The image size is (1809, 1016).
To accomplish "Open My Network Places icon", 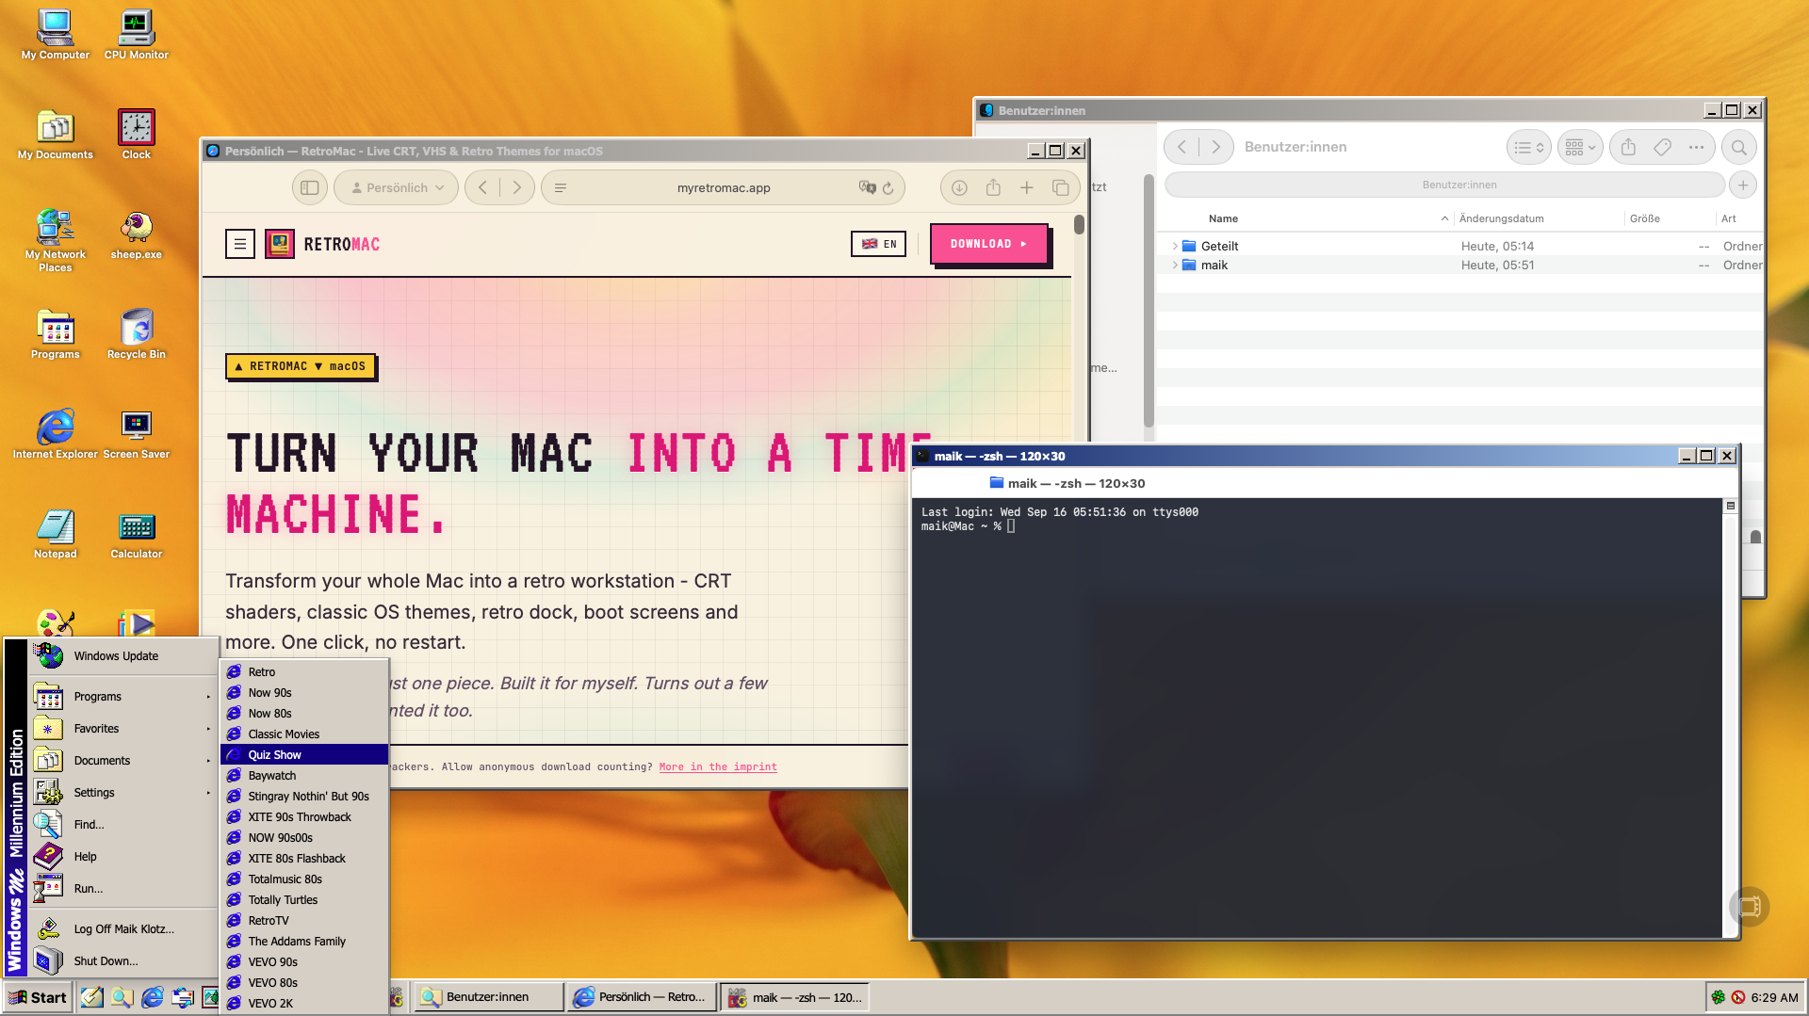I will pos(56,241).
